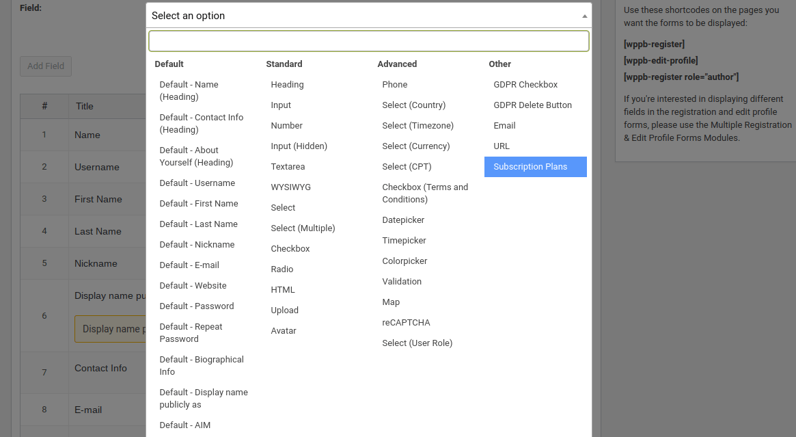Select highlighted Subscription Plans option

[536, 167]
